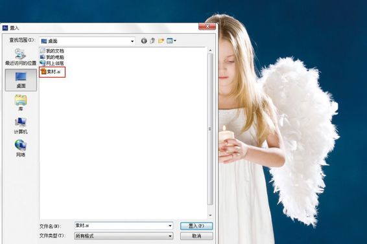Click the 文件名 input field
367x244 pixels.
124,226
